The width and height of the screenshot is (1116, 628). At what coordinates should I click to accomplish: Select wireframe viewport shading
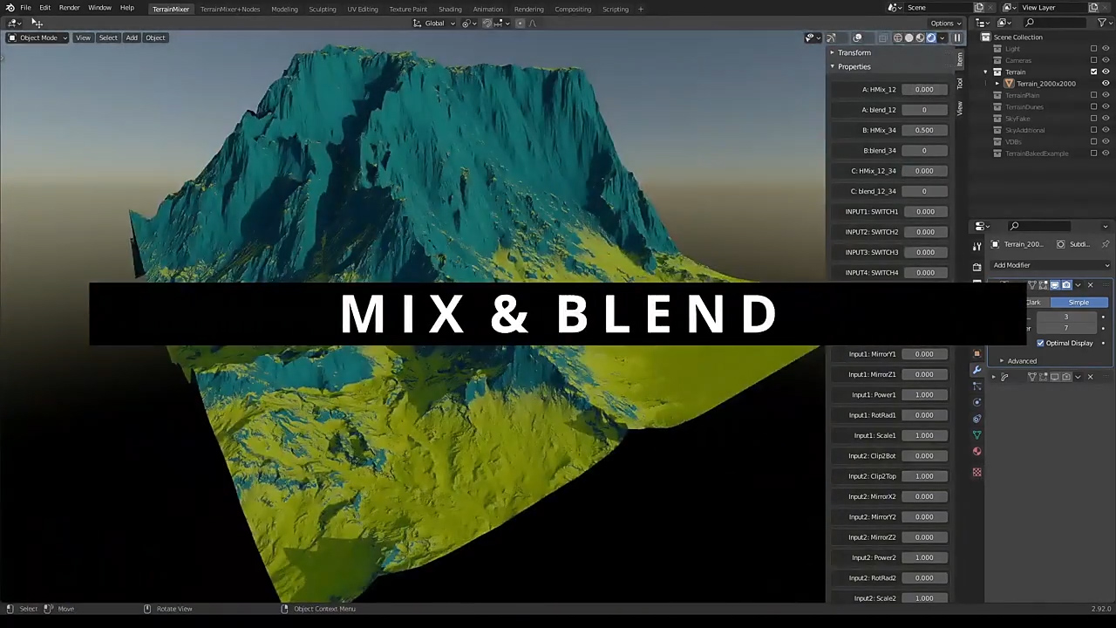click(x=897, y=38)
